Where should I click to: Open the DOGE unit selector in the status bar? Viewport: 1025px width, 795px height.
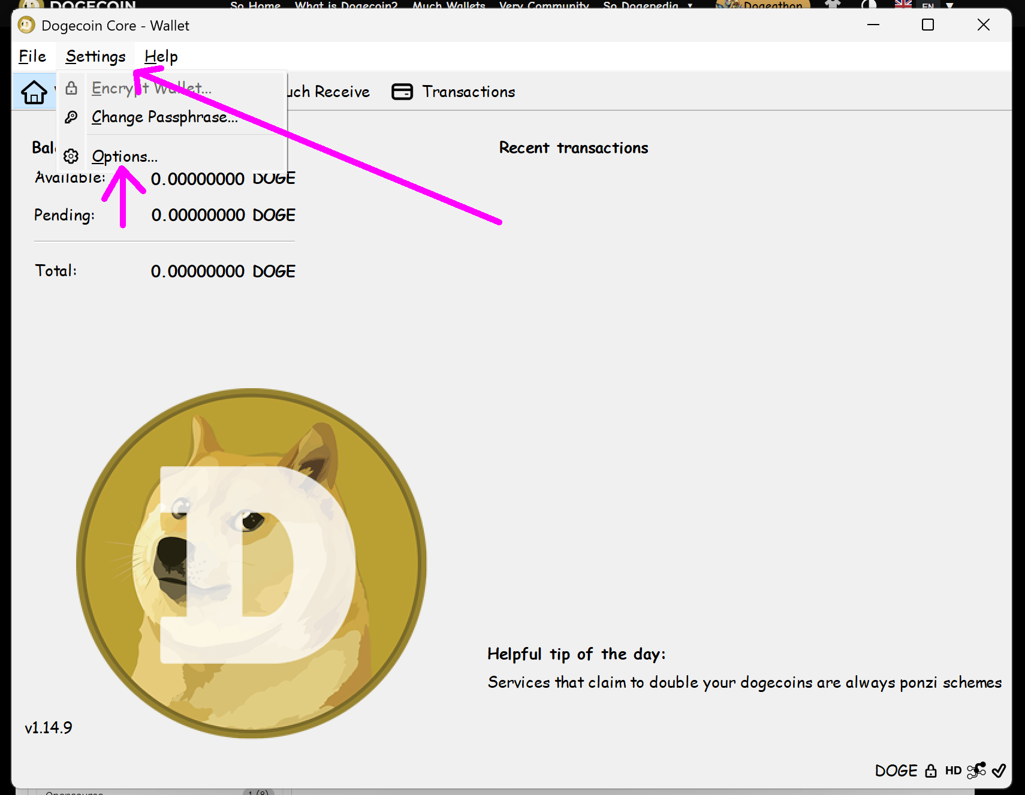(896, 770)
